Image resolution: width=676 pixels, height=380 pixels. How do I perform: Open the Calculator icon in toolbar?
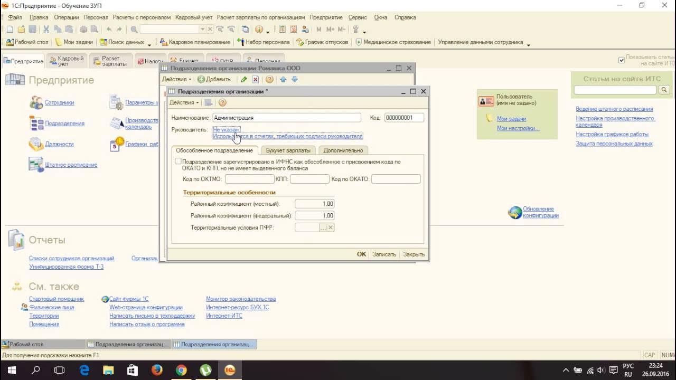click(283, 30)
